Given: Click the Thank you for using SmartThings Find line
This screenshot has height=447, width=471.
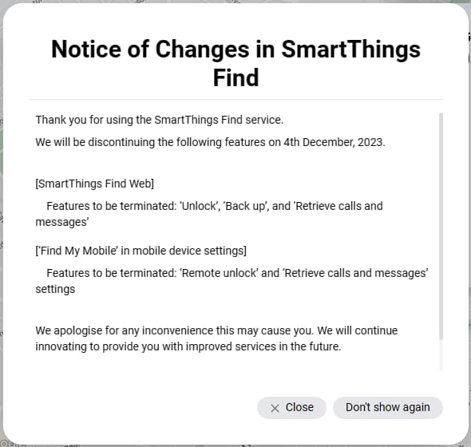Looking at the screenshot, I should click(159, 120).
